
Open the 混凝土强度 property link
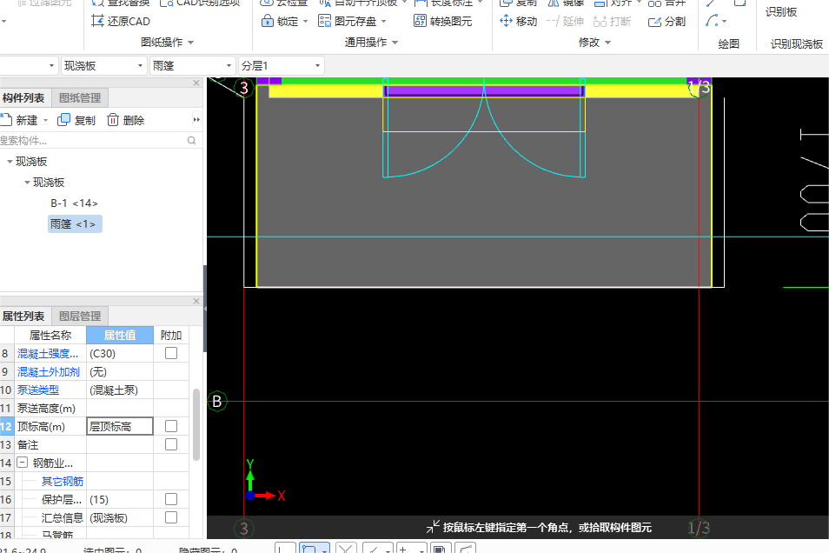[48, 354]
